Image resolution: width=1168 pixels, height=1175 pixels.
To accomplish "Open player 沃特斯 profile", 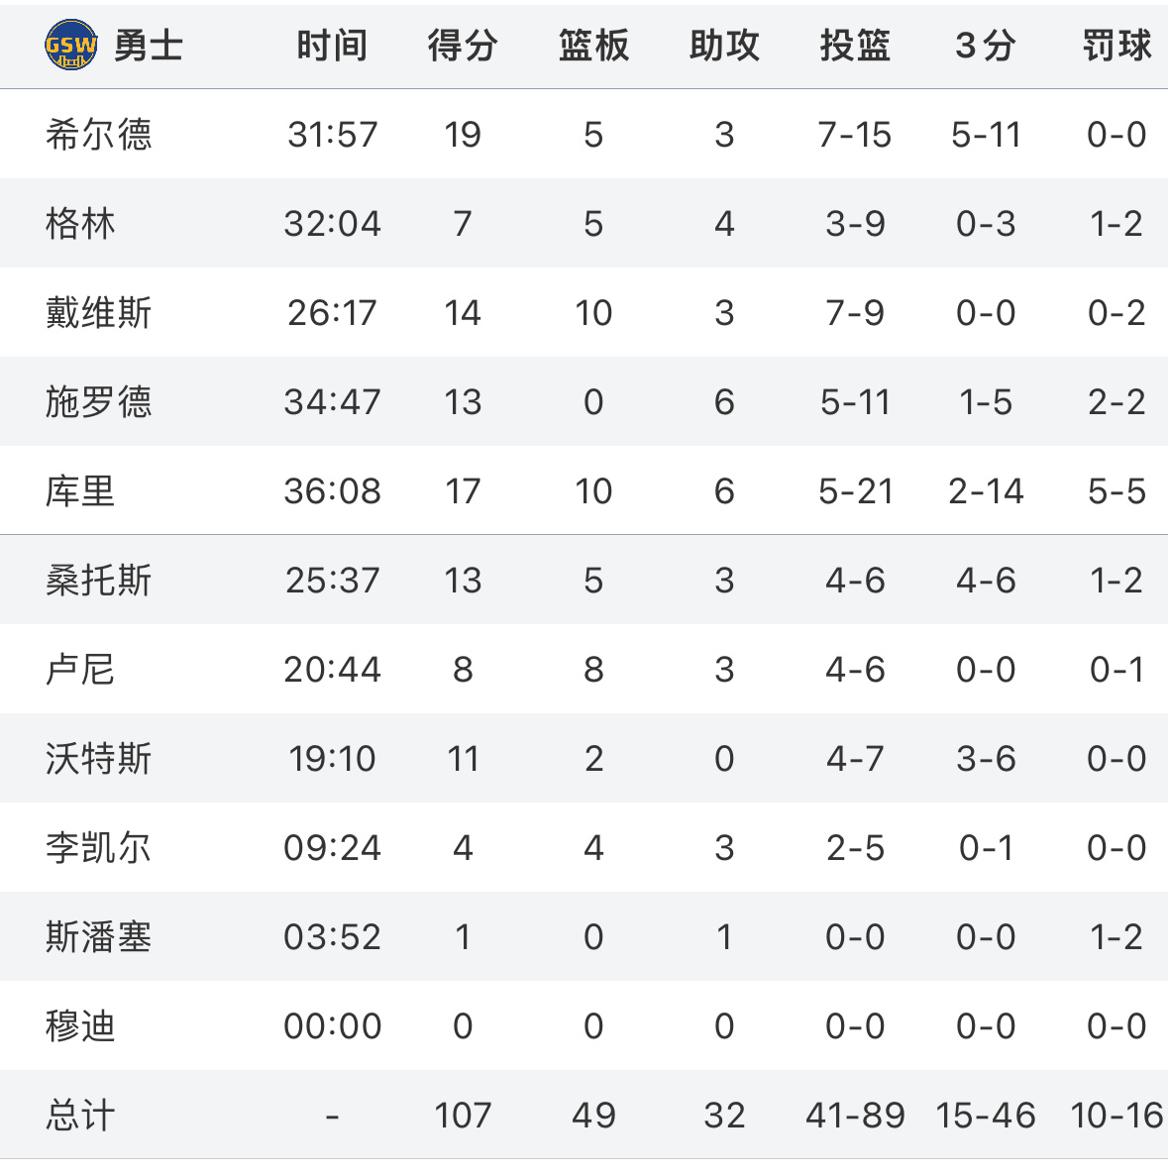I will [x=98, y=759].
